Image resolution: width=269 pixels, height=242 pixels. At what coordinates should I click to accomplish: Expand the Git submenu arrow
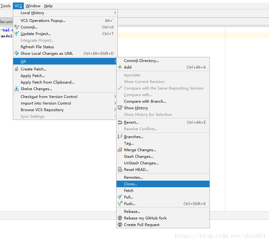(x=115, y=61)
